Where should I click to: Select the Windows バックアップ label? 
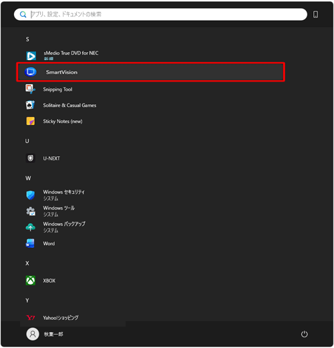64,224
